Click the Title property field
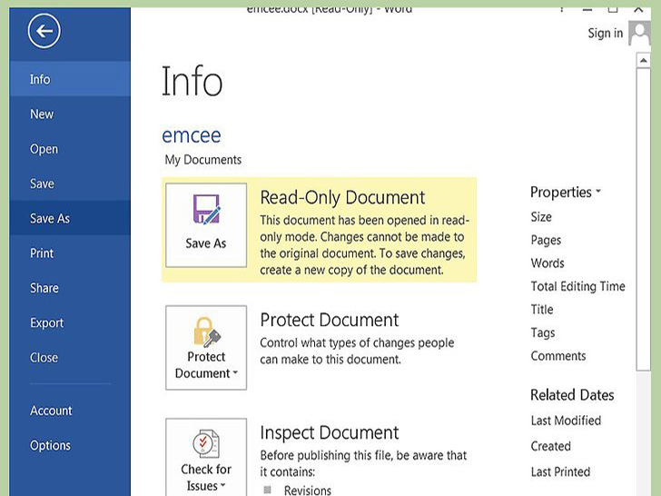Viewport: 661px width, 496px height. pos(542,309)
